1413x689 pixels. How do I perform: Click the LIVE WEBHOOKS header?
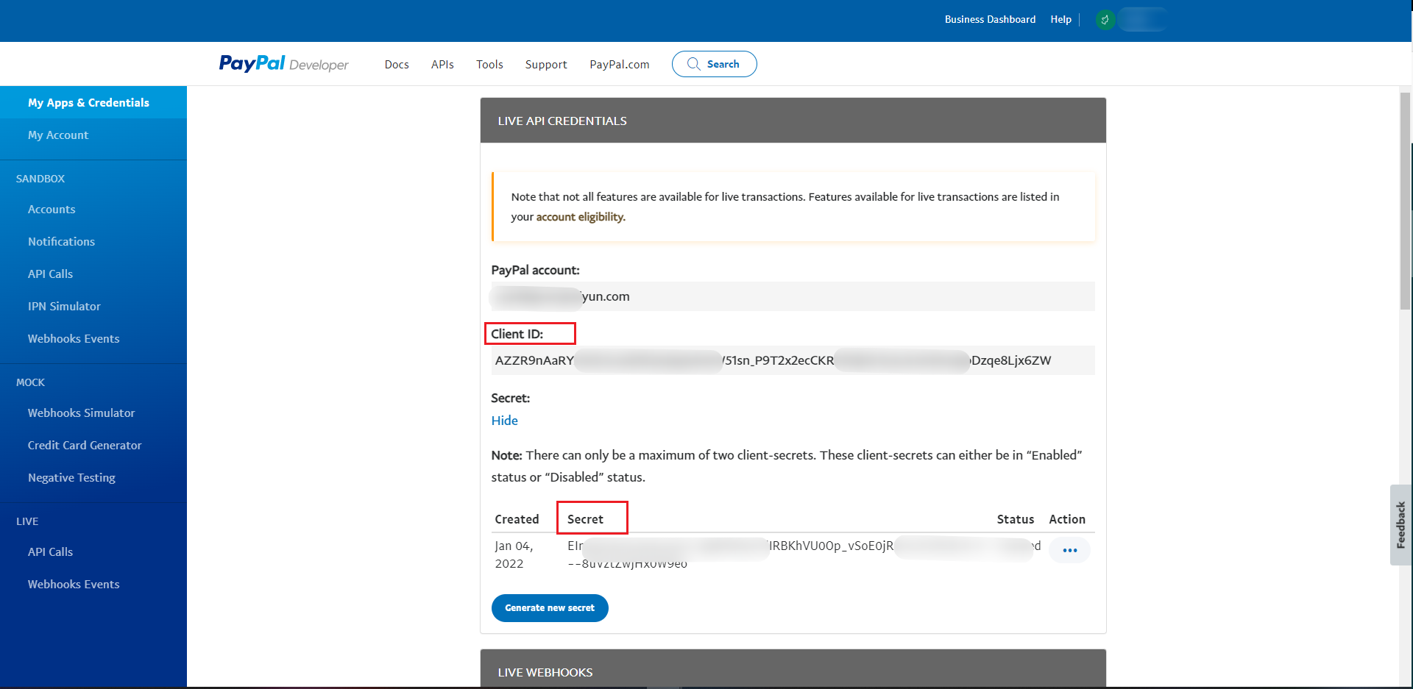[x=793, y=669]
